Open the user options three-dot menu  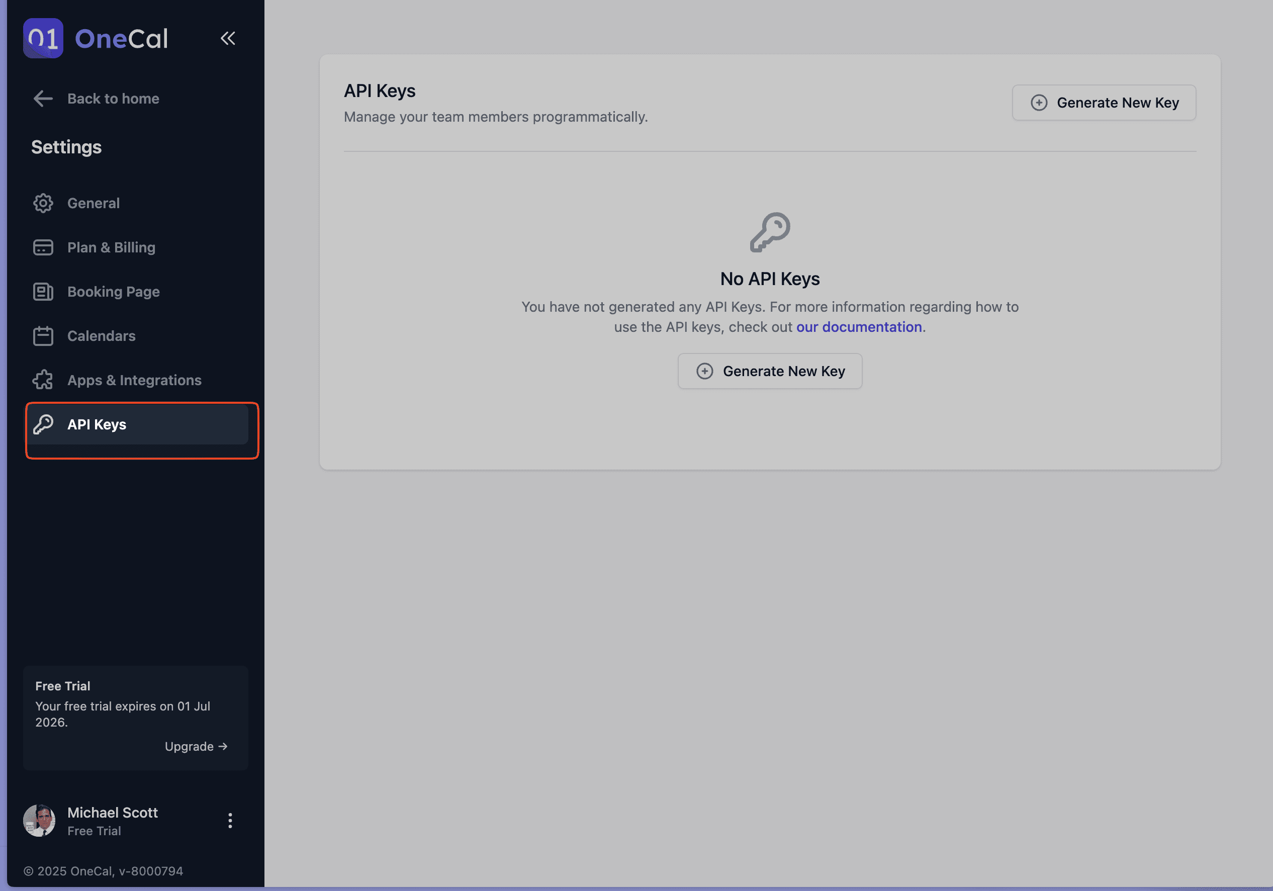(230, 821)
